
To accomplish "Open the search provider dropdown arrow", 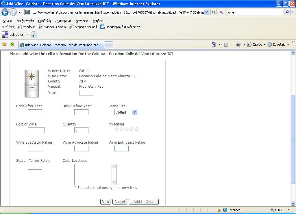I will (x=292, y=12).
